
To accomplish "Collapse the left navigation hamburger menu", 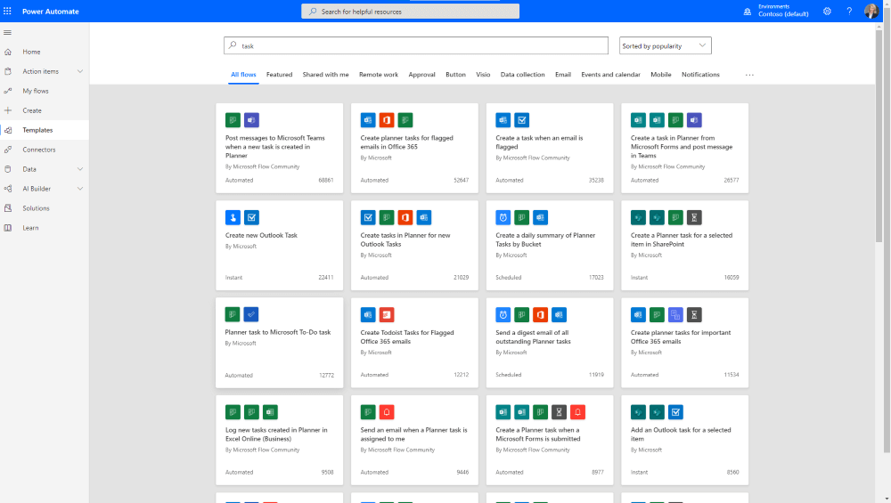I will [x=8, y=32].
